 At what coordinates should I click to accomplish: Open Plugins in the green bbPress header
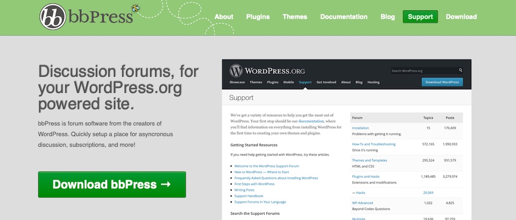click(258, 16)
